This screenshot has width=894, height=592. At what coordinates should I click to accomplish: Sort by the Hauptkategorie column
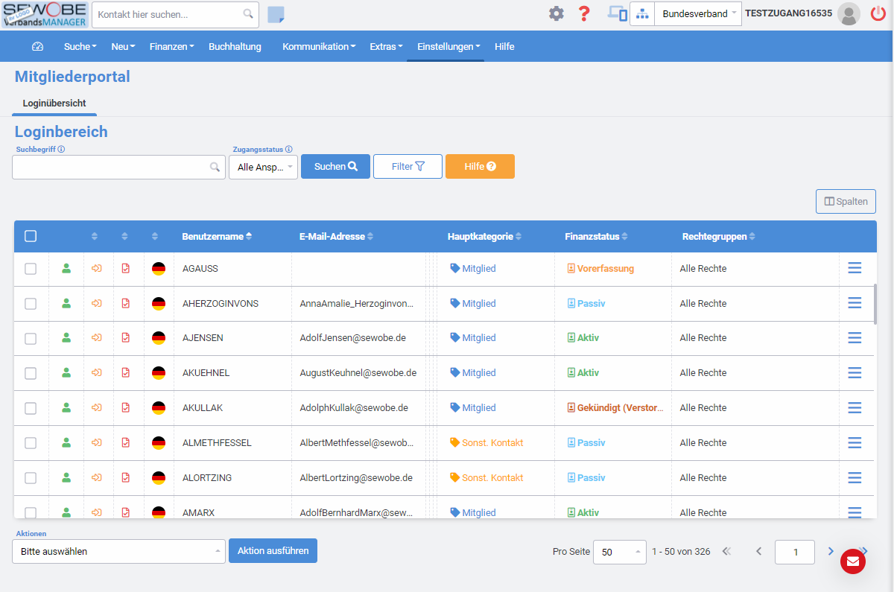[484, 236]
